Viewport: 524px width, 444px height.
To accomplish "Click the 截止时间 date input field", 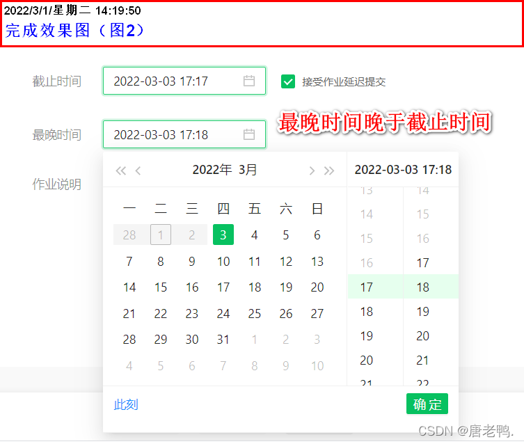I will 184,81.
